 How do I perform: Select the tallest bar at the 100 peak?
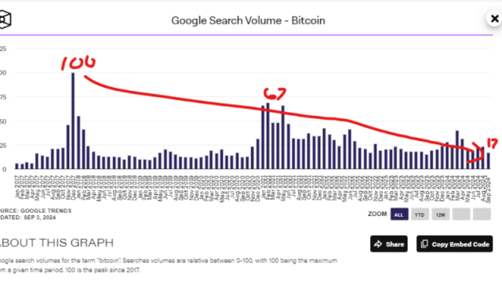coord(73,121)
